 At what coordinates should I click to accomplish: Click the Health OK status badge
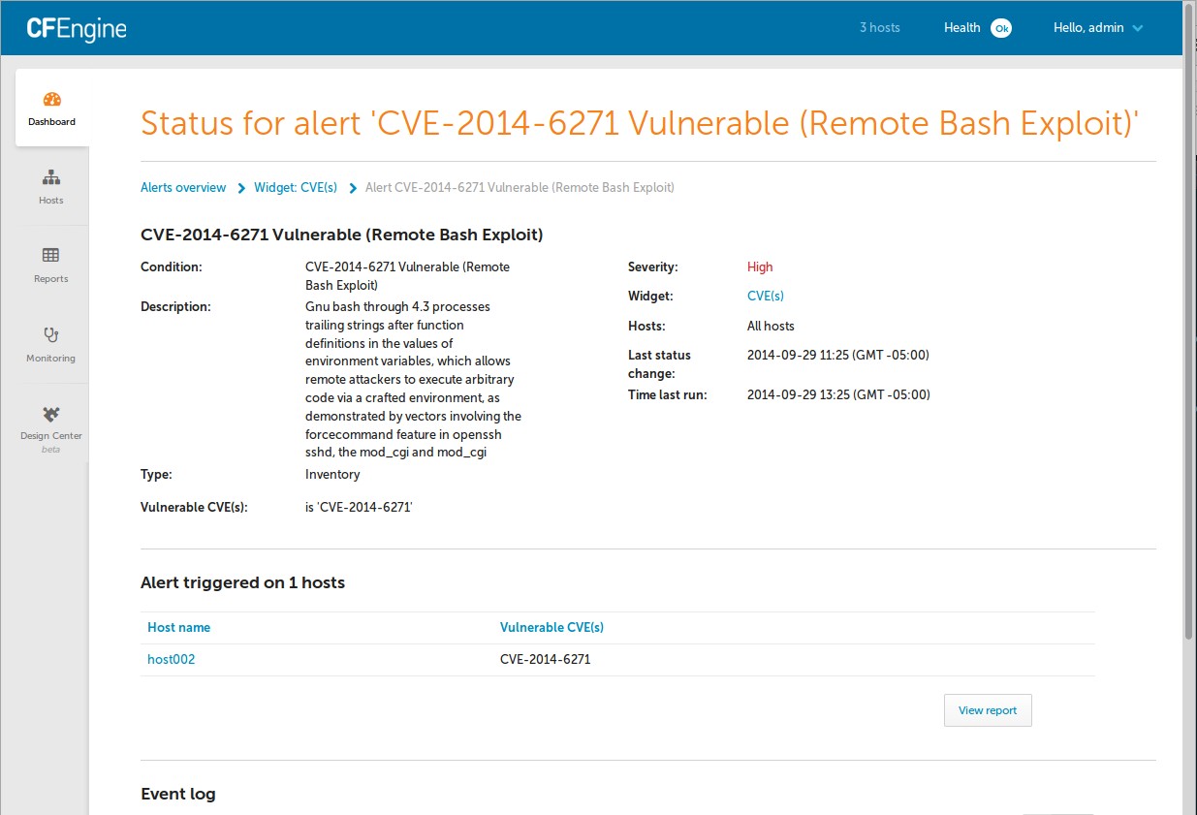click(x=1001, y=28)
